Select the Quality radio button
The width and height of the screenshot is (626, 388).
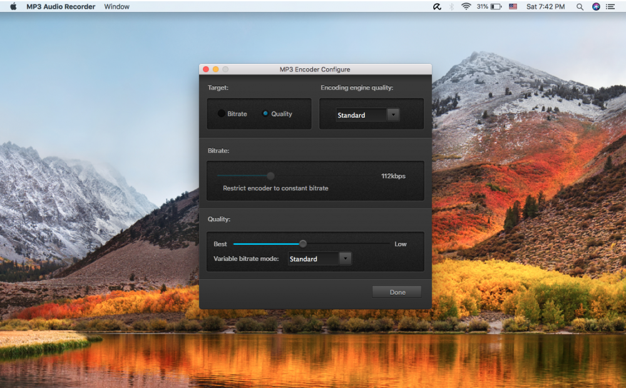pos(267,113)
